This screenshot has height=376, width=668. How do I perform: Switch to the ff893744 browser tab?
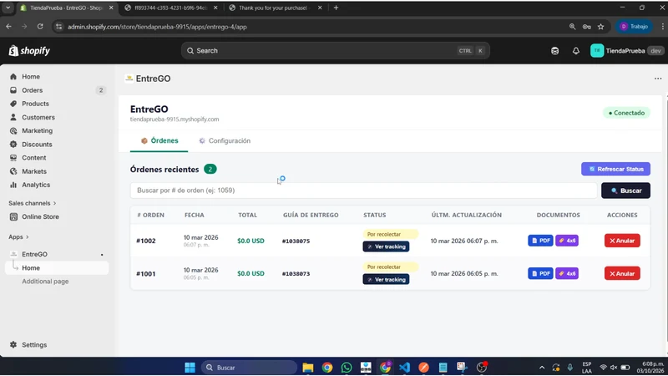(170, 8)
